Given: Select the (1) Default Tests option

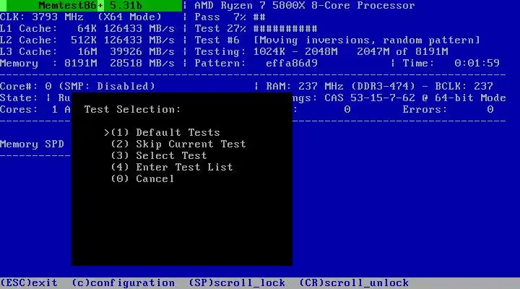Looking at the screenshot, I should [x=165, y=132].
